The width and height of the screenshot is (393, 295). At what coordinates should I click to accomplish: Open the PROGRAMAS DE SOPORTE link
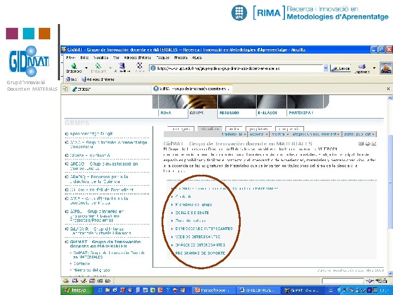coord(200,253)
